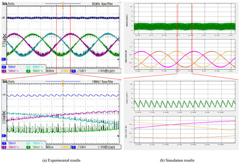
Task: Click the zoomed green sawtooth inductor current plot
Action: (x=185, y=104)
